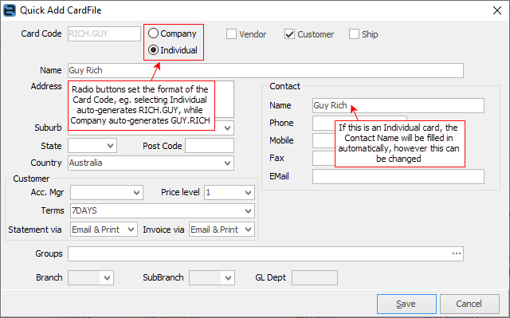
Task: Open Groups ellipsis browse button
Action: [457, 253]
